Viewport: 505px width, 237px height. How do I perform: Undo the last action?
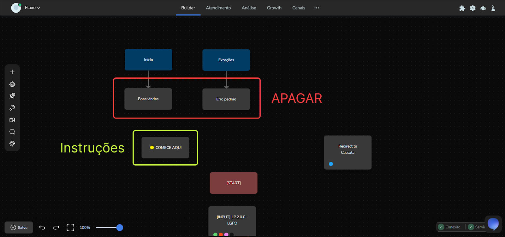tap(42, 228)
